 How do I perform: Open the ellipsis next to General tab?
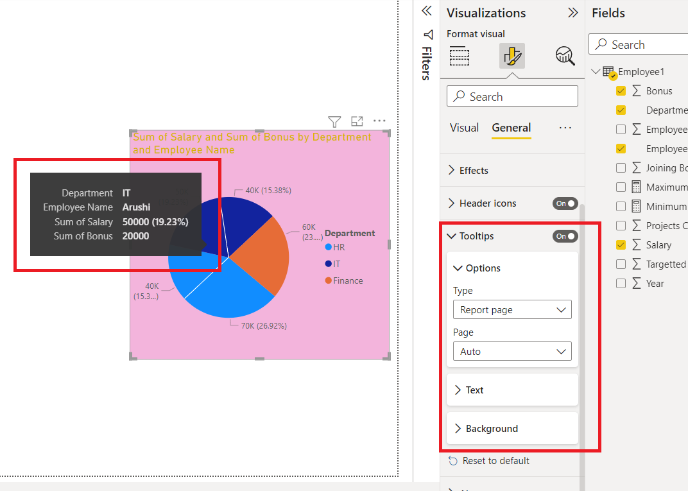565,128
